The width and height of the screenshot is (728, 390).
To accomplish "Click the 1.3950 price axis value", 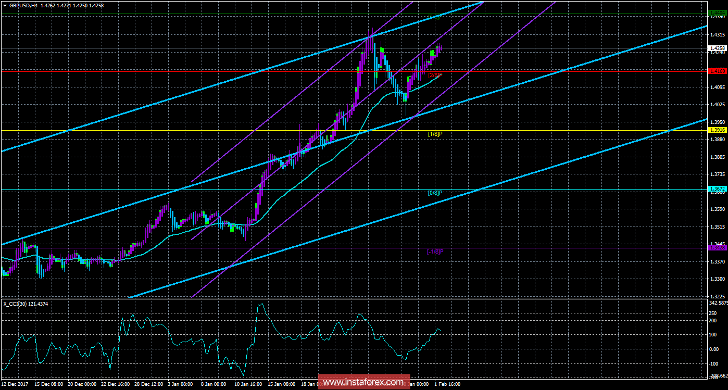I will click(718, 122).
